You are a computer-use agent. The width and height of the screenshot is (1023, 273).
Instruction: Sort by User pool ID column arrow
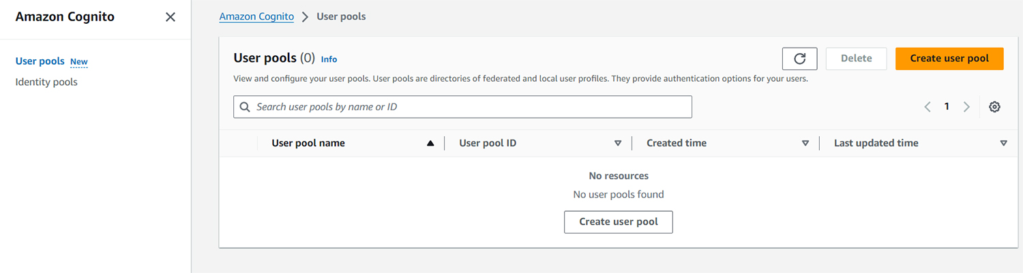pyautogui.click(x=618, y=143)
